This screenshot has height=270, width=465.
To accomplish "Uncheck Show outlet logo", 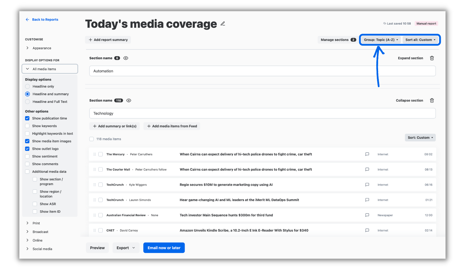I will (x=27, y=149).
